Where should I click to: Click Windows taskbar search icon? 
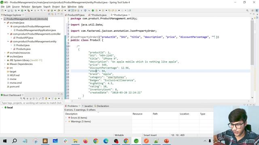click(15, 141)
